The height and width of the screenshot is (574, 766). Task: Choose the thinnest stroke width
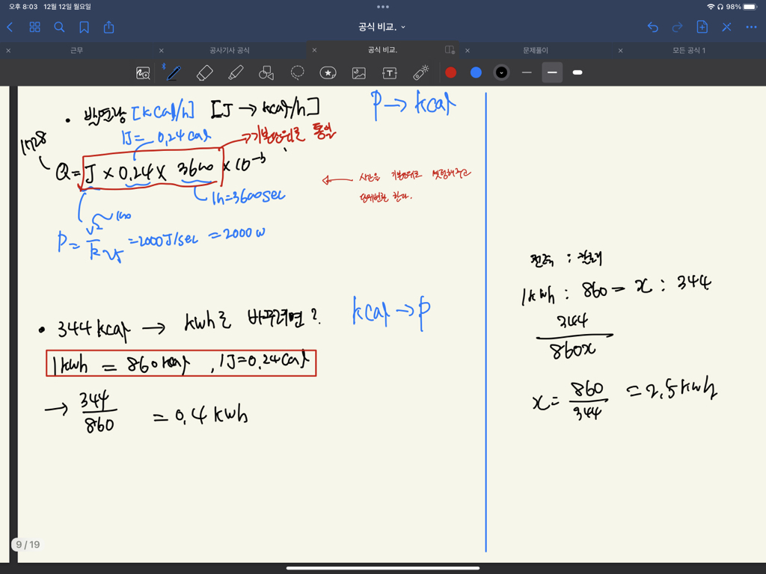coord(527,72)
